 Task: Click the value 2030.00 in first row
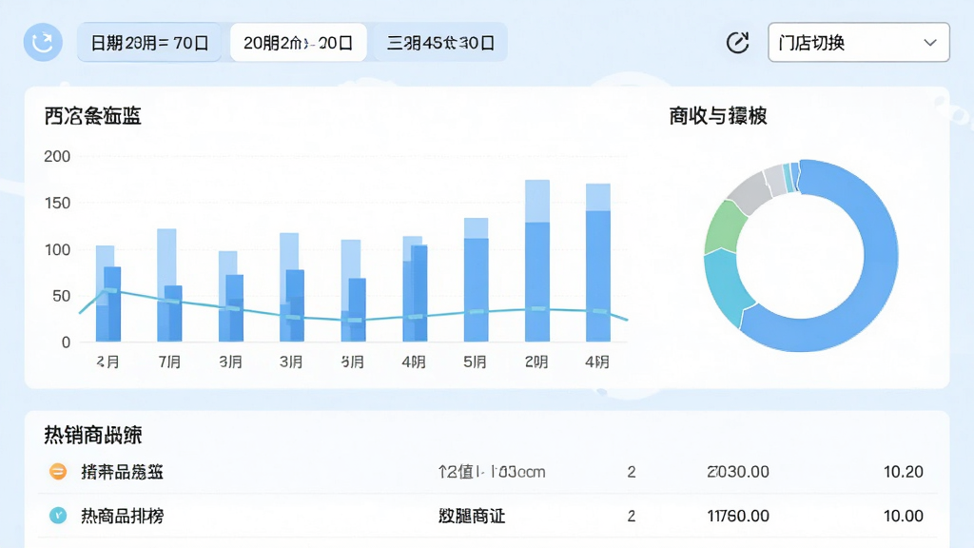pyautogui.click(x=738, y=472)
